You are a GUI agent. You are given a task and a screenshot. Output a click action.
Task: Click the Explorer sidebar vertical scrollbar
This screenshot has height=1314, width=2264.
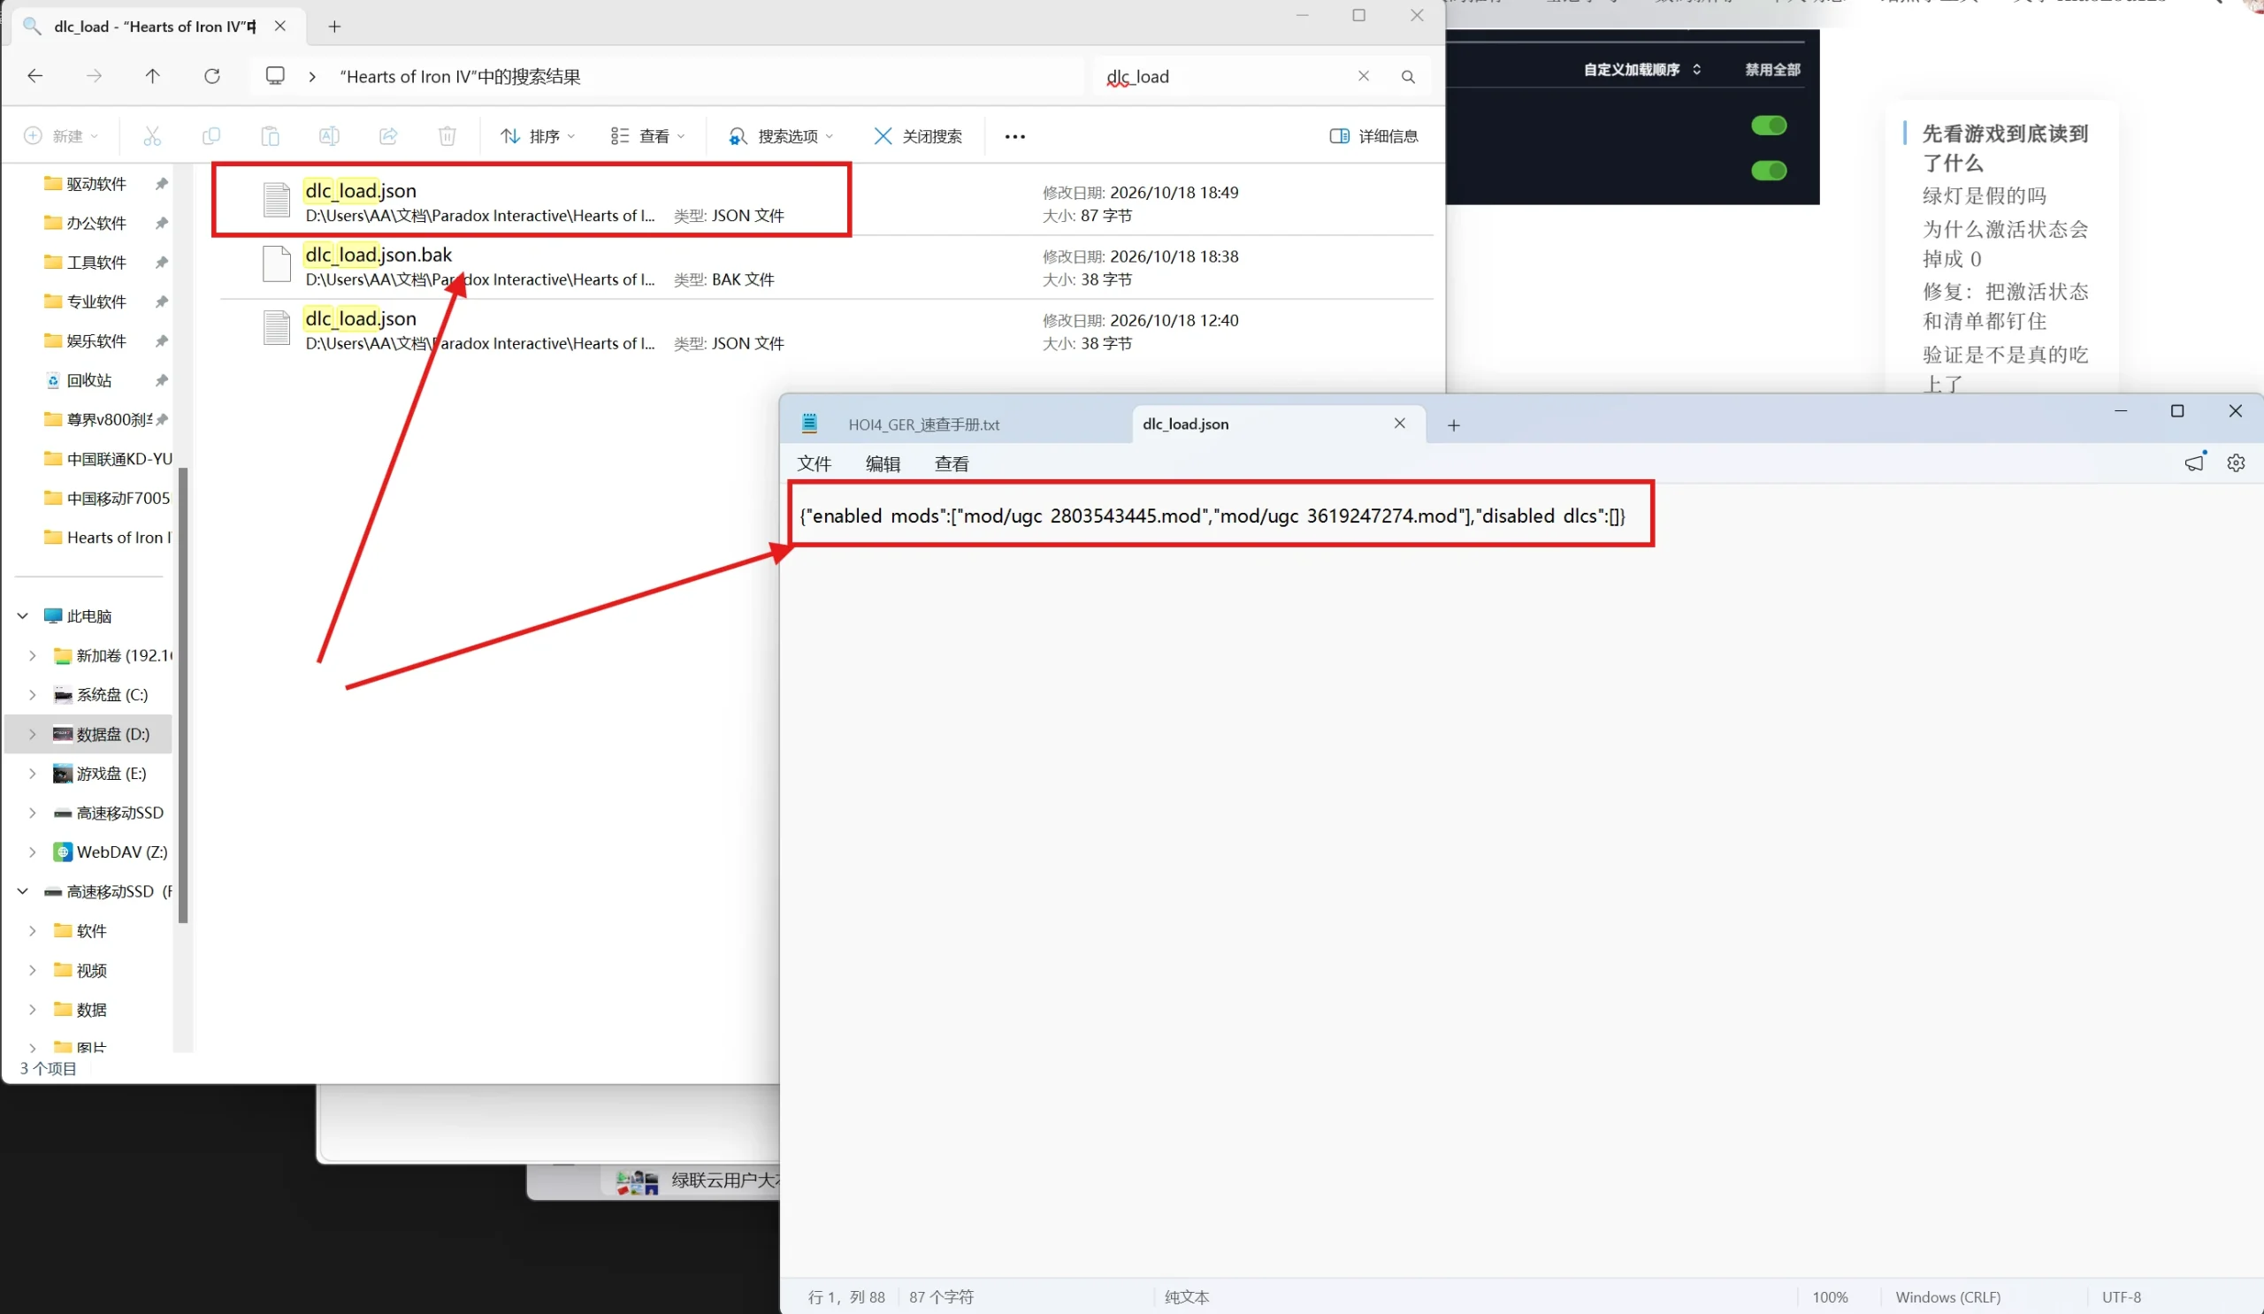[183, 695]
